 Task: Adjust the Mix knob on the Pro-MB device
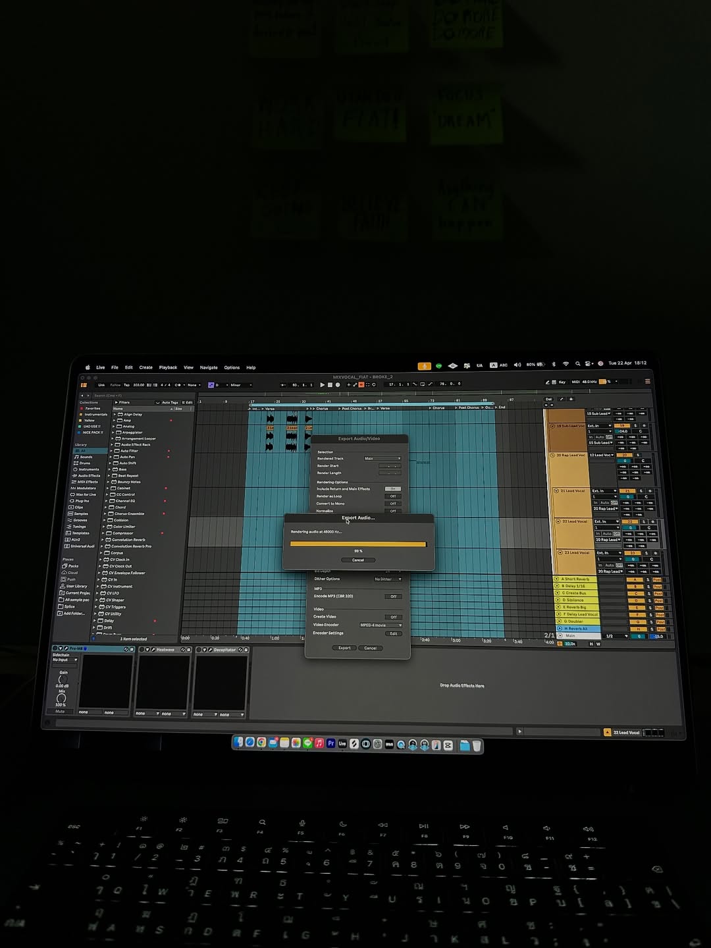(61, 698)
